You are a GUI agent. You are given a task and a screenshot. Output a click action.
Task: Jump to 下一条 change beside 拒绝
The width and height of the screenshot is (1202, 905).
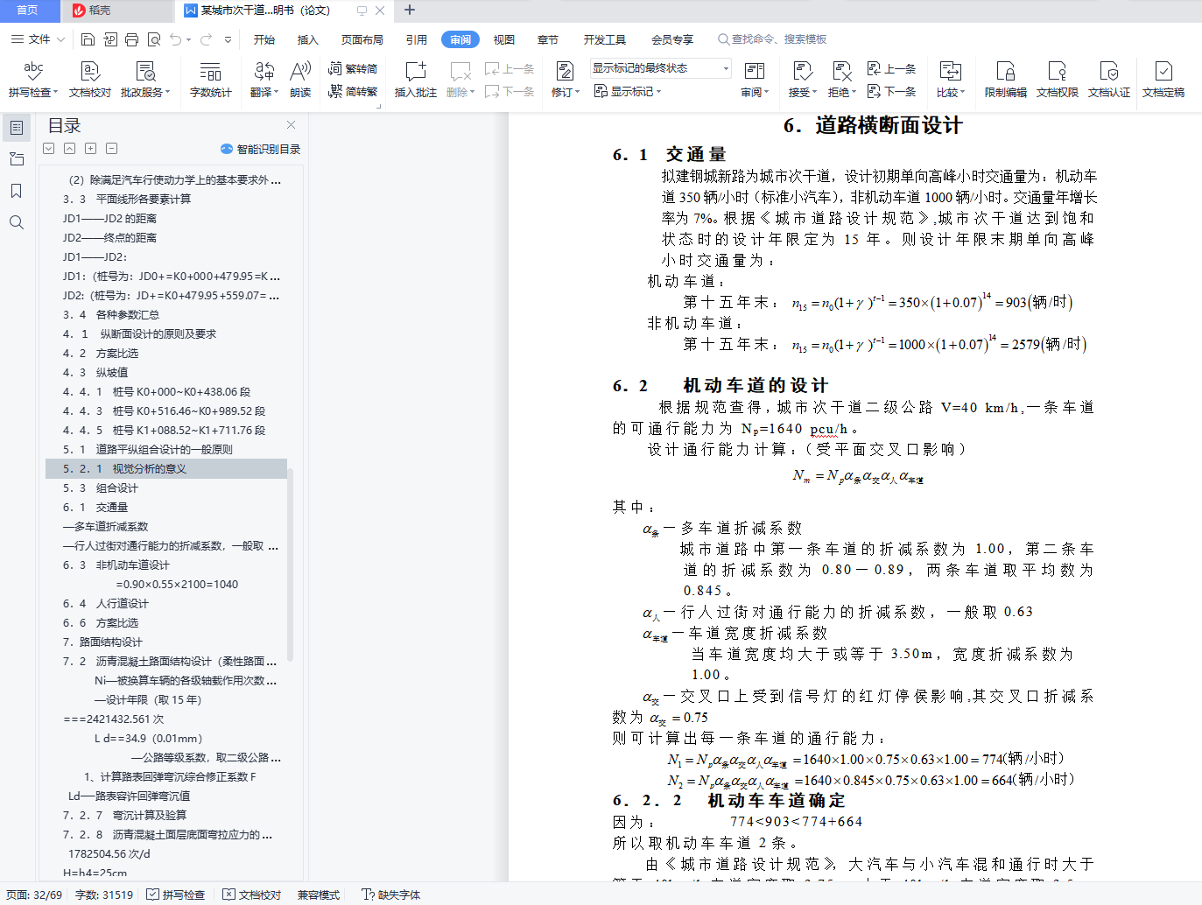point(891,91)
